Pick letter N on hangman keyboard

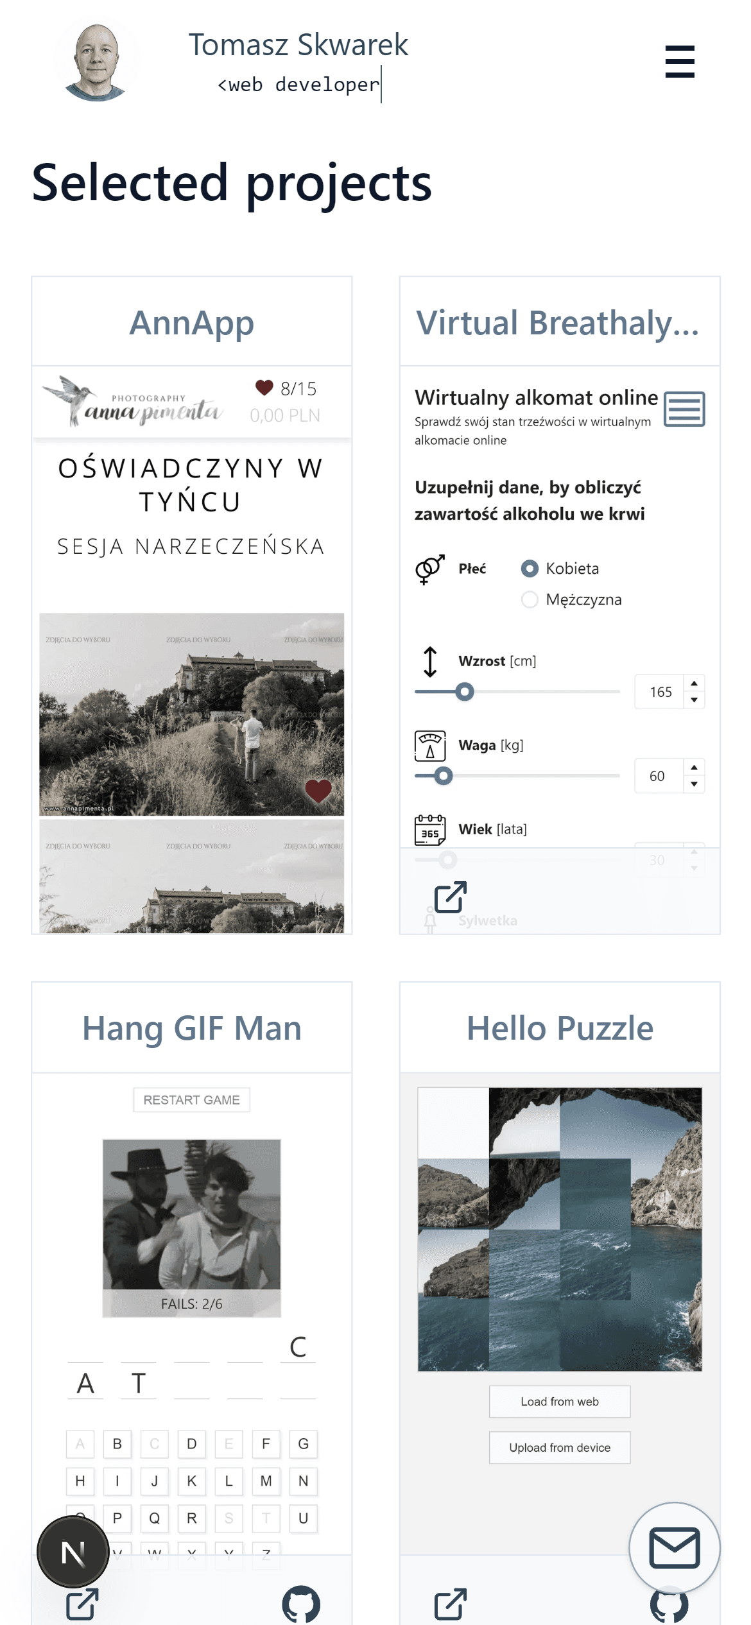click(x=304, y=1481)
